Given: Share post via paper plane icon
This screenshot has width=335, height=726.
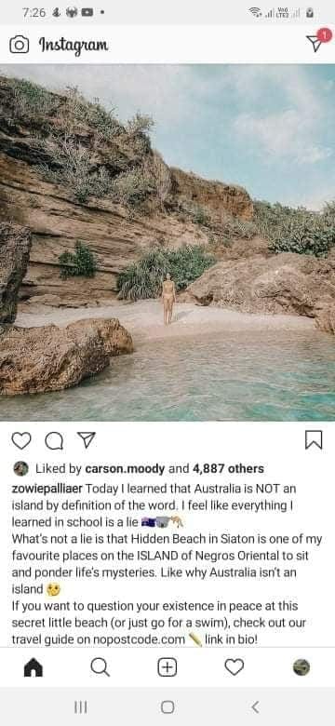Looking at the screenshot, I should [x=86, y=439].
